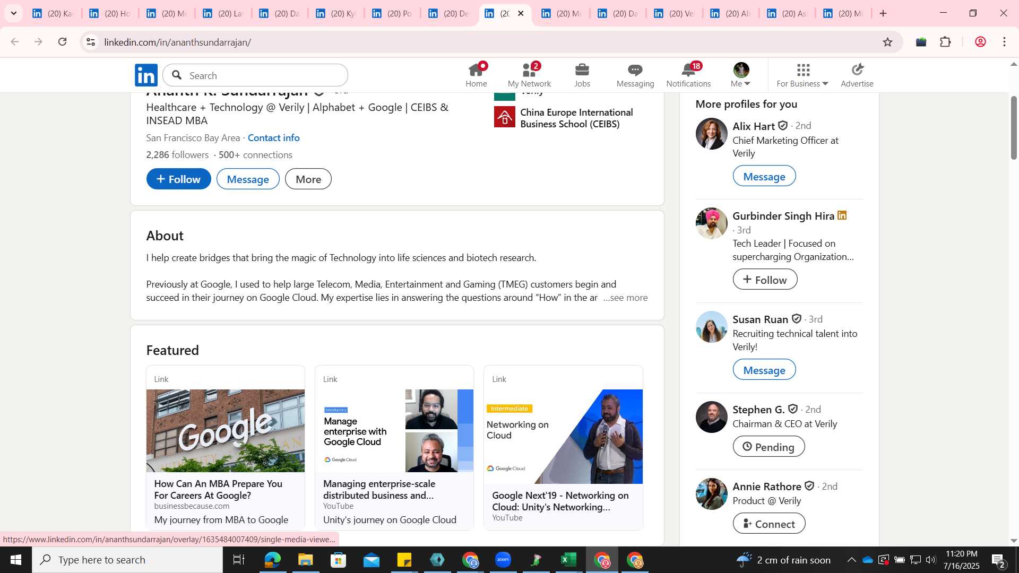Open the Chrome extensions puzzle icon
1019x573 pixels.
click(946, 42)
